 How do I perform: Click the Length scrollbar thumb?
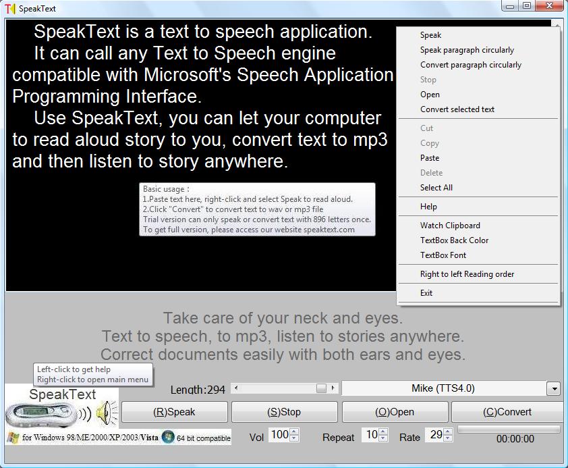321,388
